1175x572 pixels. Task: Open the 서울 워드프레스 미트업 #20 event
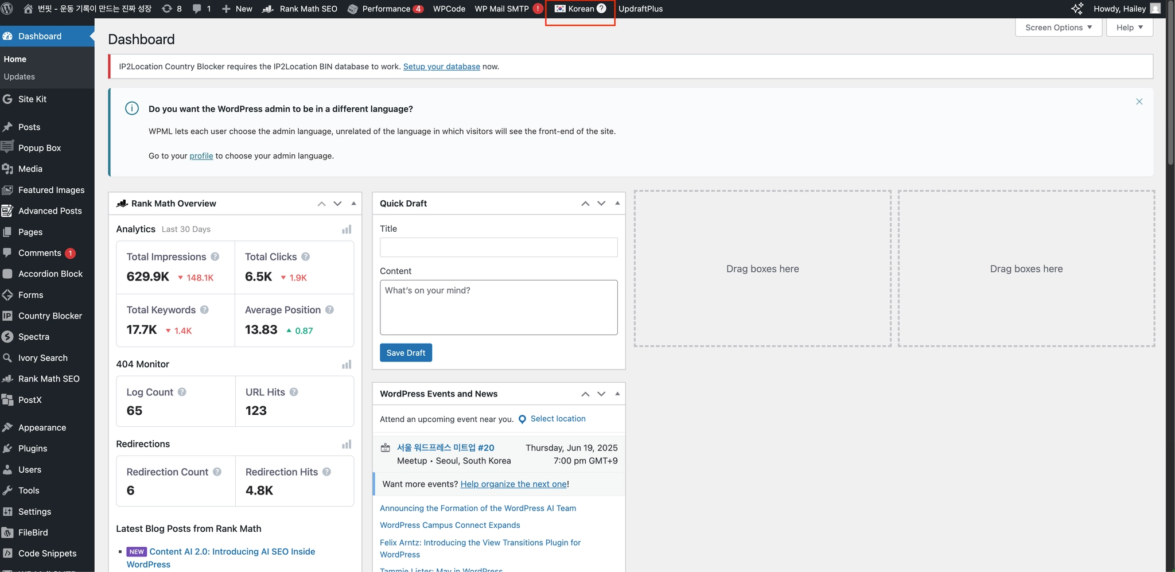point(446,448)
